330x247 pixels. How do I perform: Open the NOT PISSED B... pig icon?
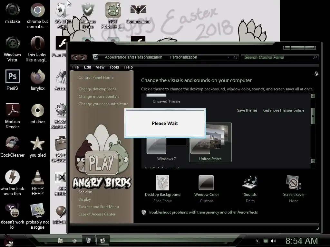pyautogui.click(x=113, y=15)
